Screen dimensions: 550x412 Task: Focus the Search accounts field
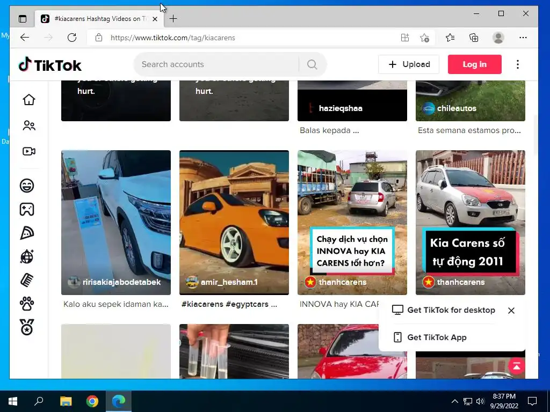[x=218, y=64]
